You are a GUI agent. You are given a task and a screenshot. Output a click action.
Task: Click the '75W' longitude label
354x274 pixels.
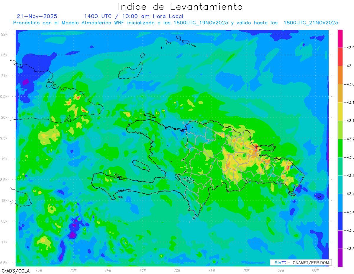[x=73, y=270]
